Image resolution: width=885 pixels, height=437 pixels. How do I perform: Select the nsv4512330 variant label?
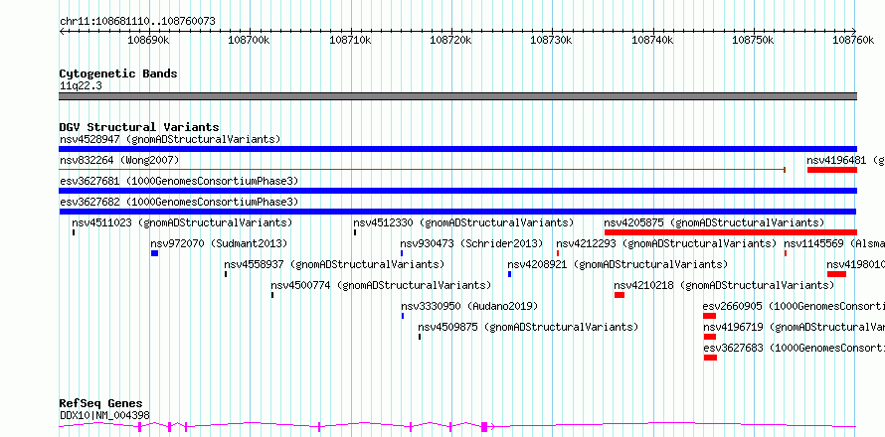click(x=463, y=222)
